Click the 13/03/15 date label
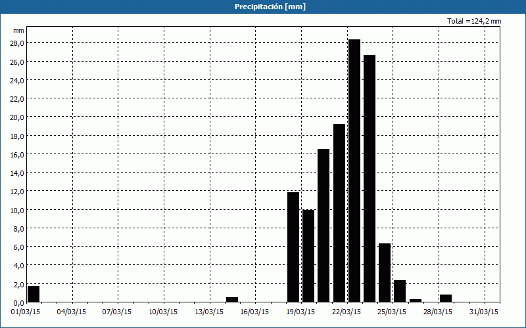This screenshot has height=328, width=526. [x=209, y=312]
